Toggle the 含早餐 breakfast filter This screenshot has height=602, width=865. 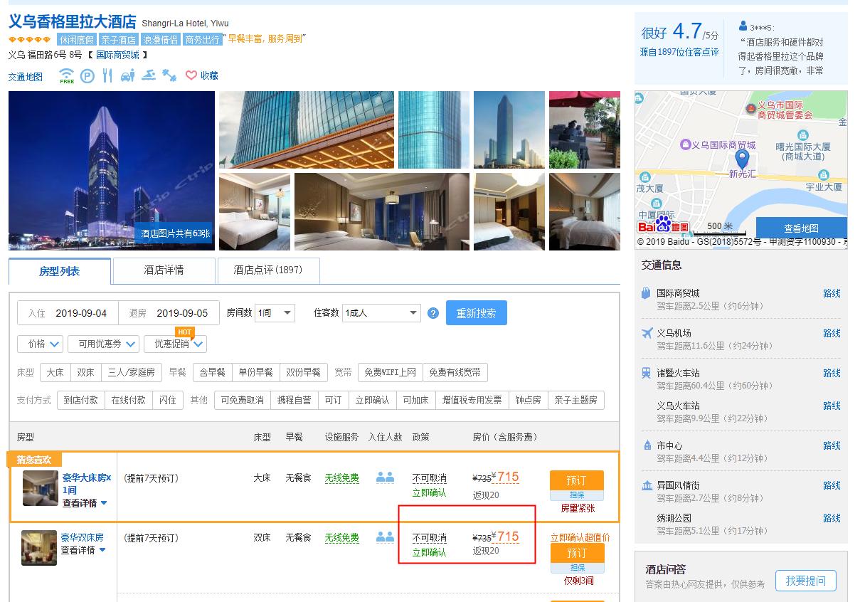click(212, 372)
